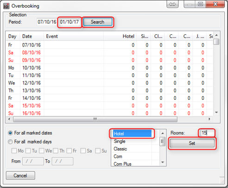Click the horizontal scrollbar thumb of the table
This screenshot has height=188, width=228.
[x=95, y=119]
